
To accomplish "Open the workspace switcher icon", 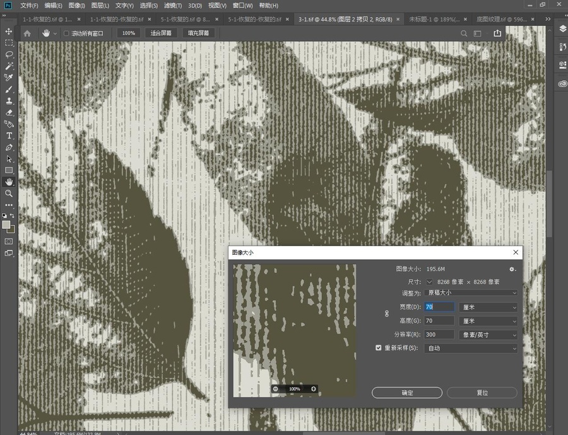I will [478, 33].
